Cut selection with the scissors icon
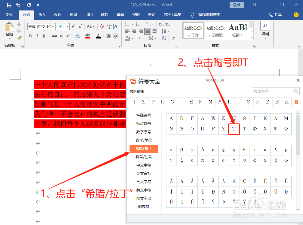303x225 pixels. click(x=19, y=24)
